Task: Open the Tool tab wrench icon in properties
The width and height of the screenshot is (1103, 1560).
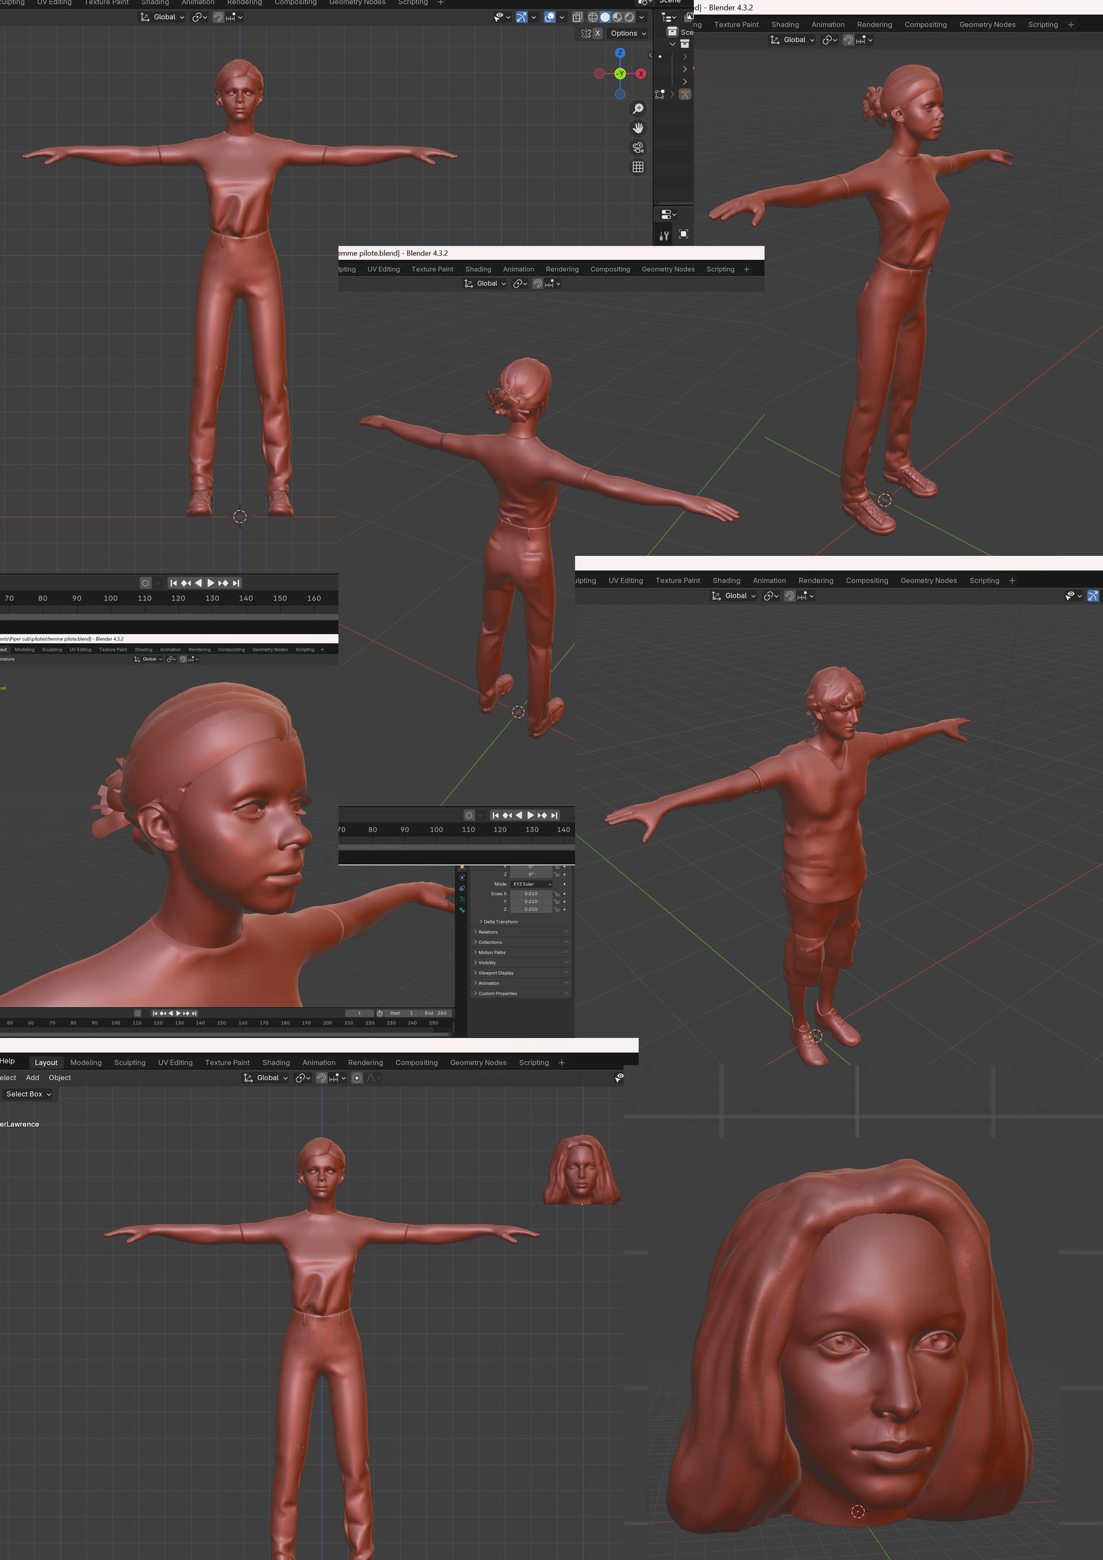Action: [x=664, y=235]
